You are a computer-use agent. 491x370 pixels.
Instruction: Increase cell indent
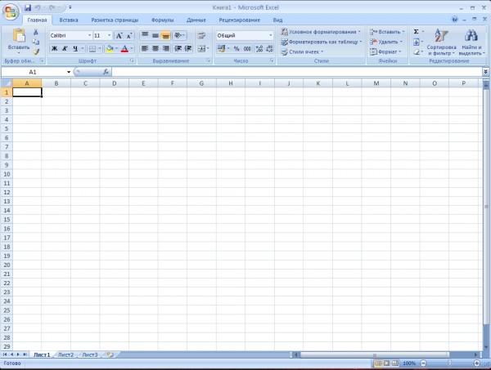188,48
